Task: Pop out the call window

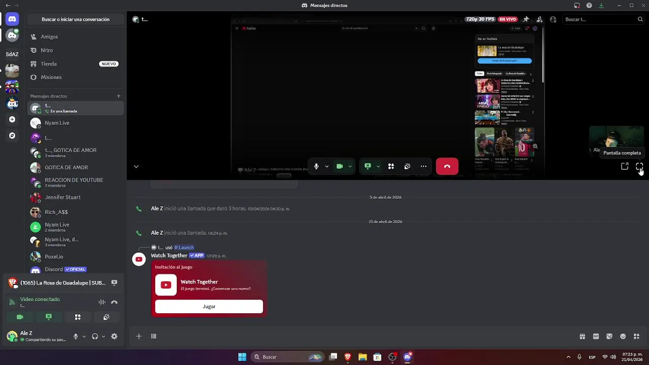Action: click(x=625, y=166)
